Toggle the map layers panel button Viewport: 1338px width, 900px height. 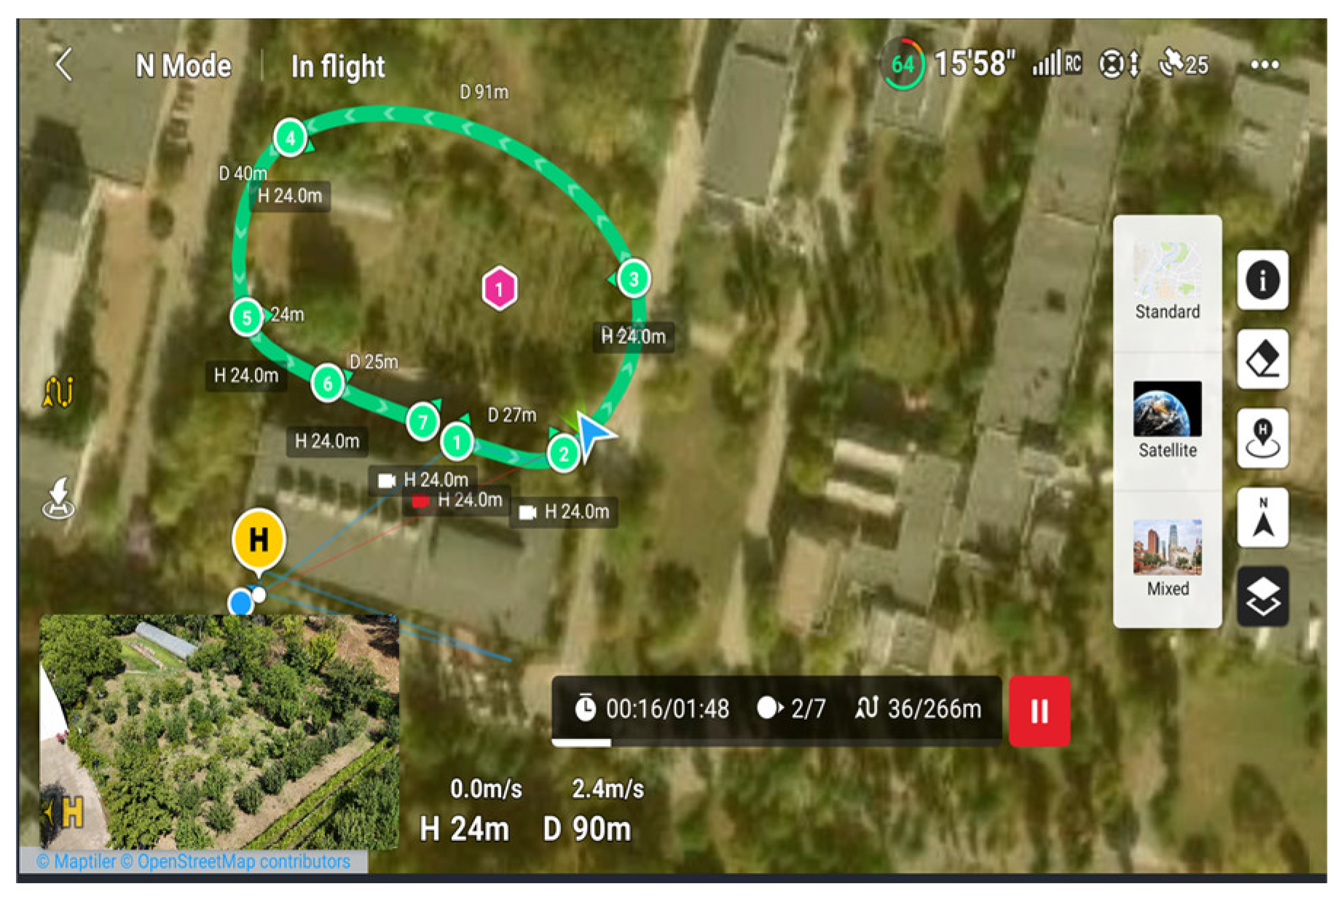coord(1262,597)
